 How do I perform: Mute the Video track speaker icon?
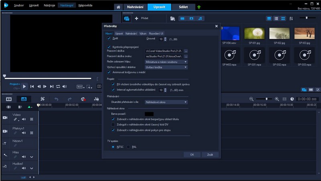[24, 119]
